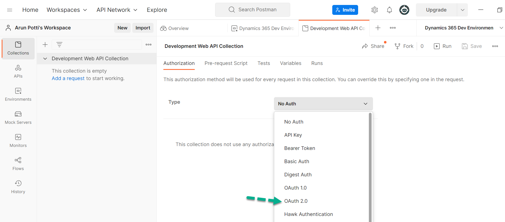Image resolution: width=505 pixels, height=222 pixels.
Task: Click the Search Postman field
Action: pyautogui.click(x=252, y=10)
